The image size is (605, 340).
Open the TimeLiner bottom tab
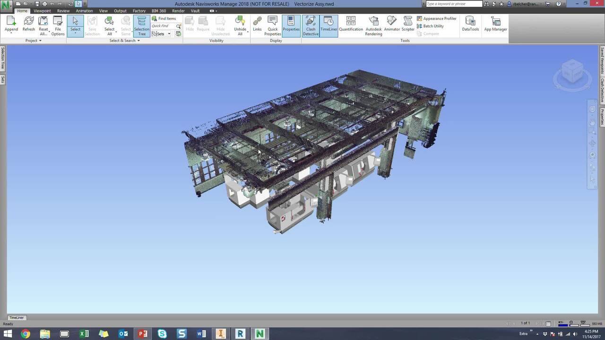coord(17,318)
